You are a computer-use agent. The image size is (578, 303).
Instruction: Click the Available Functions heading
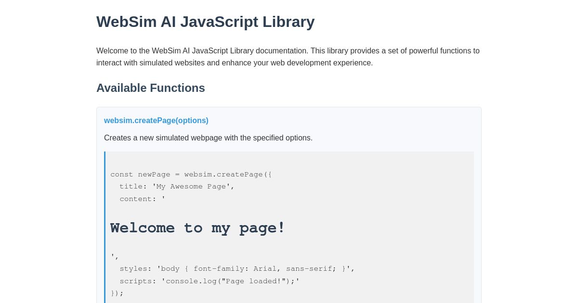click(x=151, y=88)
